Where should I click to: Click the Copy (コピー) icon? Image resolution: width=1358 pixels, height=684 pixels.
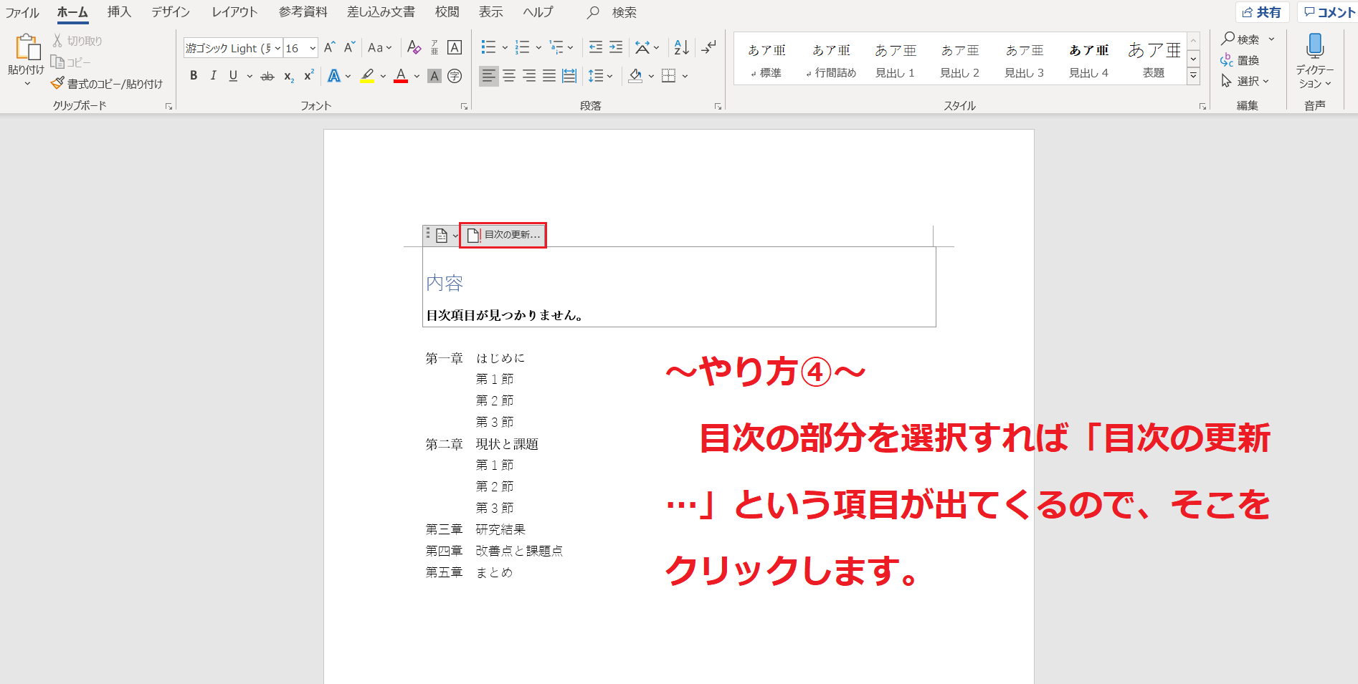[57, 62]
